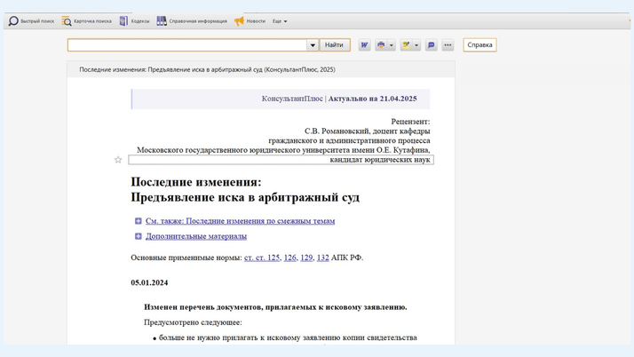Open search field history dropdown arrow
The width and height of the screenshot is (634, 357).
coord(313,45)
